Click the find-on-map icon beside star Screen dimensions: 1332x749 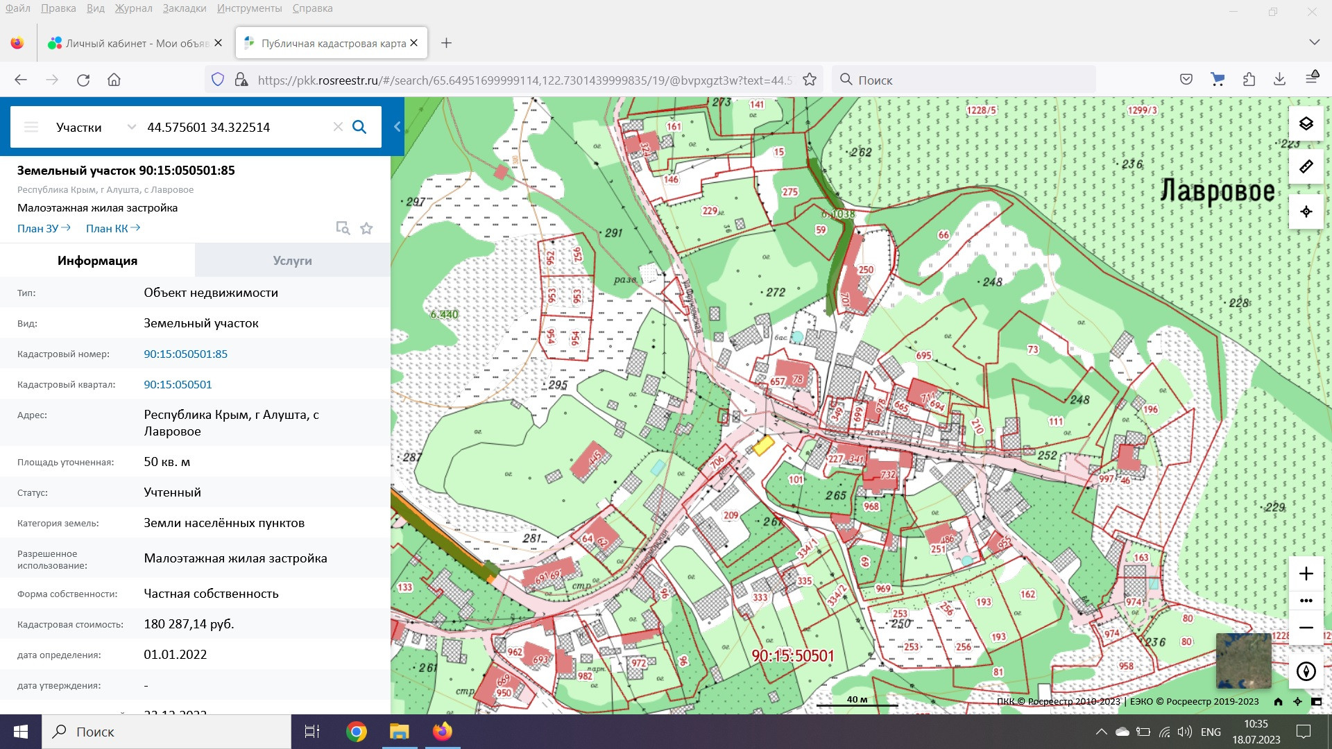pyautogui.click(x=343, y=228)
